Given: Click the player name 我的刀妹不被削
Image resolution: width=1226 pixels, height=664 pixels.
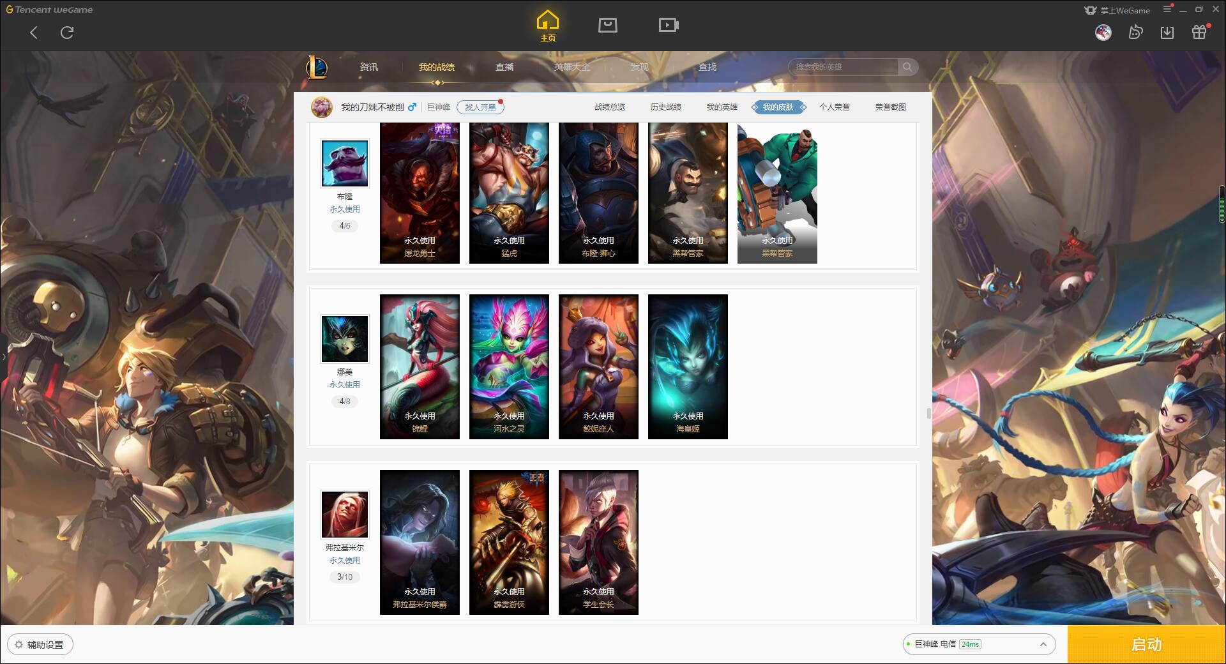Looking at the screenshot, I should tap(372, 107).
